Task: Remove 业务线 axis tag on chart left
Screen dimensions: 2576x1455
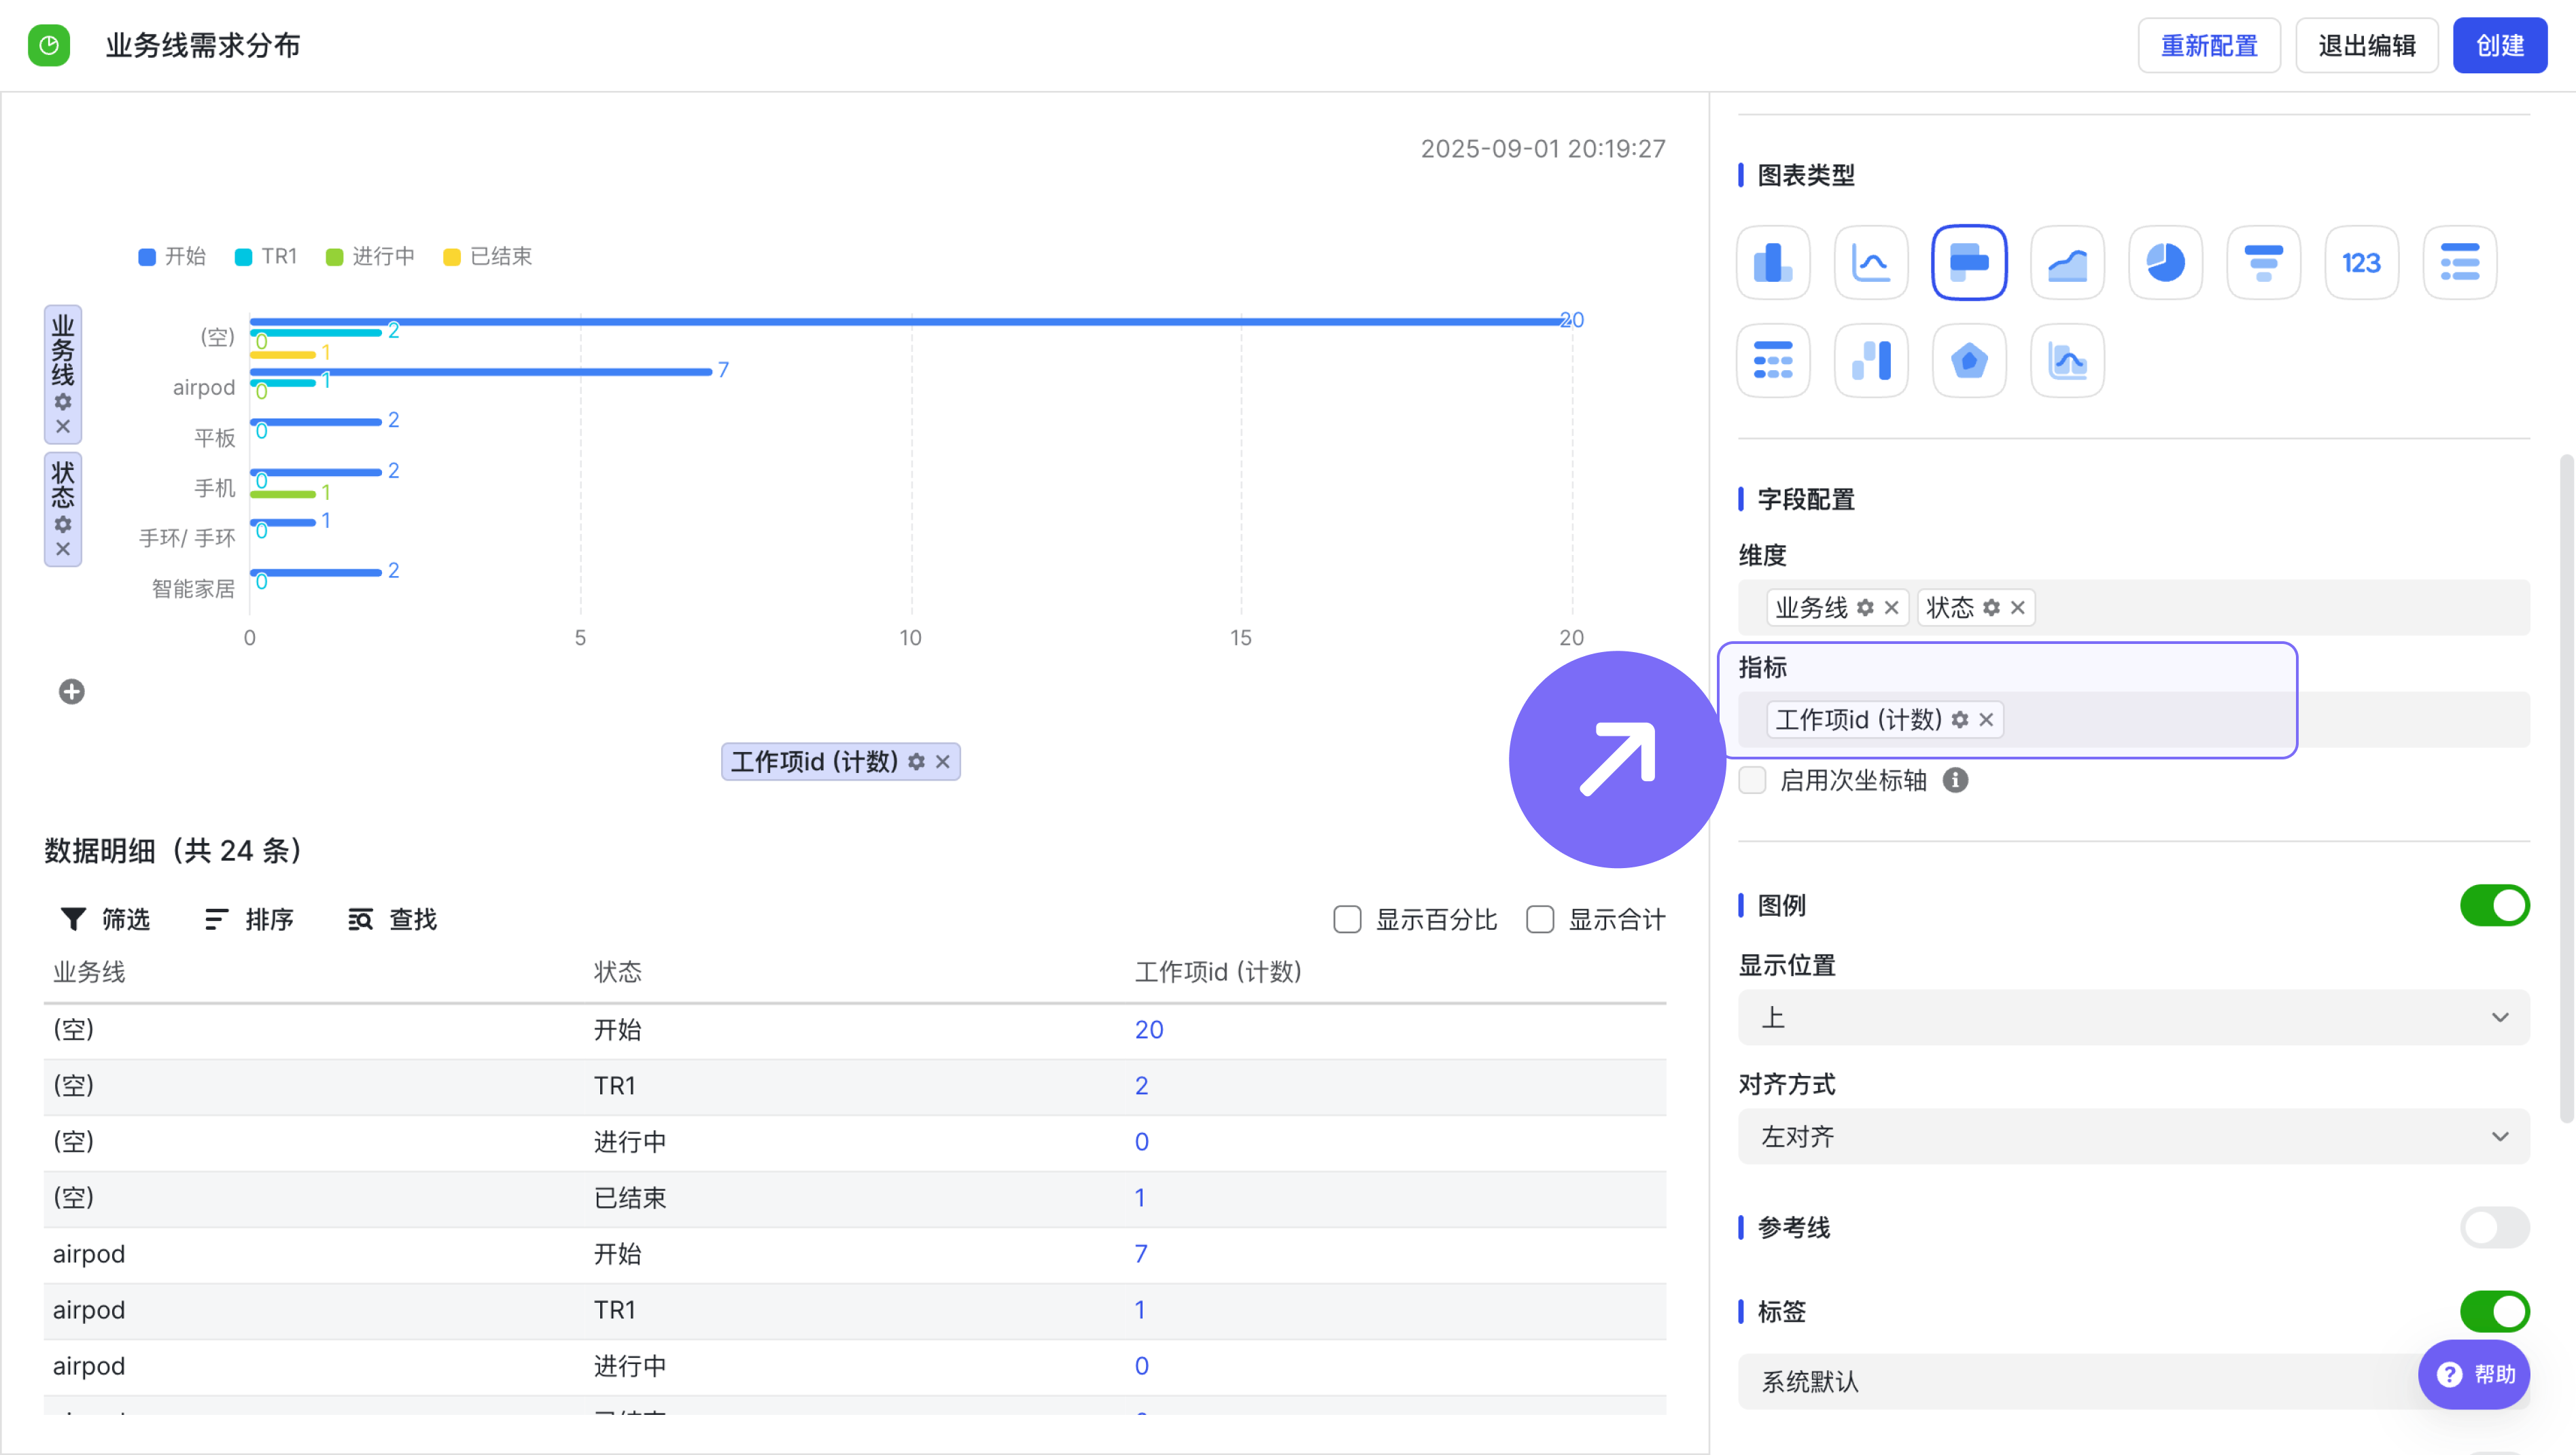Action: (x=63, y=427)
